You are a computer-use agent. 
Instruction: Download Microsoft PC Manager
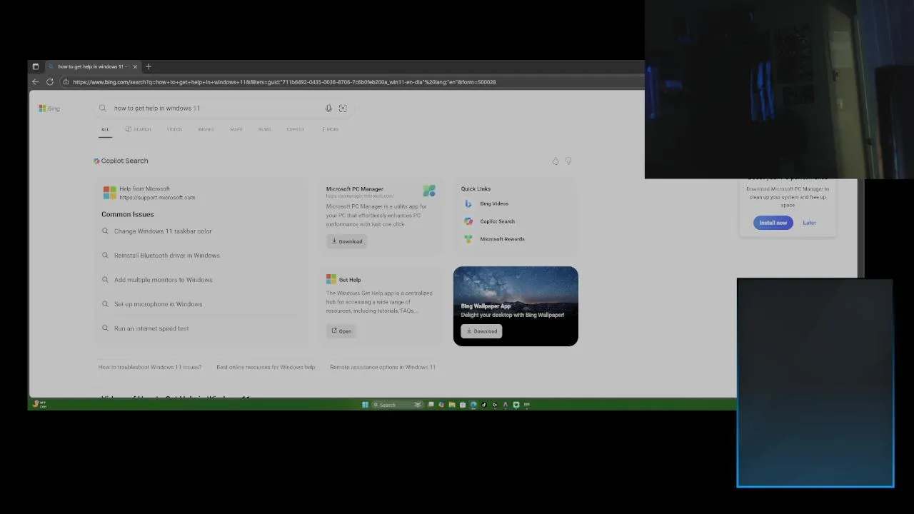[347, 241]
